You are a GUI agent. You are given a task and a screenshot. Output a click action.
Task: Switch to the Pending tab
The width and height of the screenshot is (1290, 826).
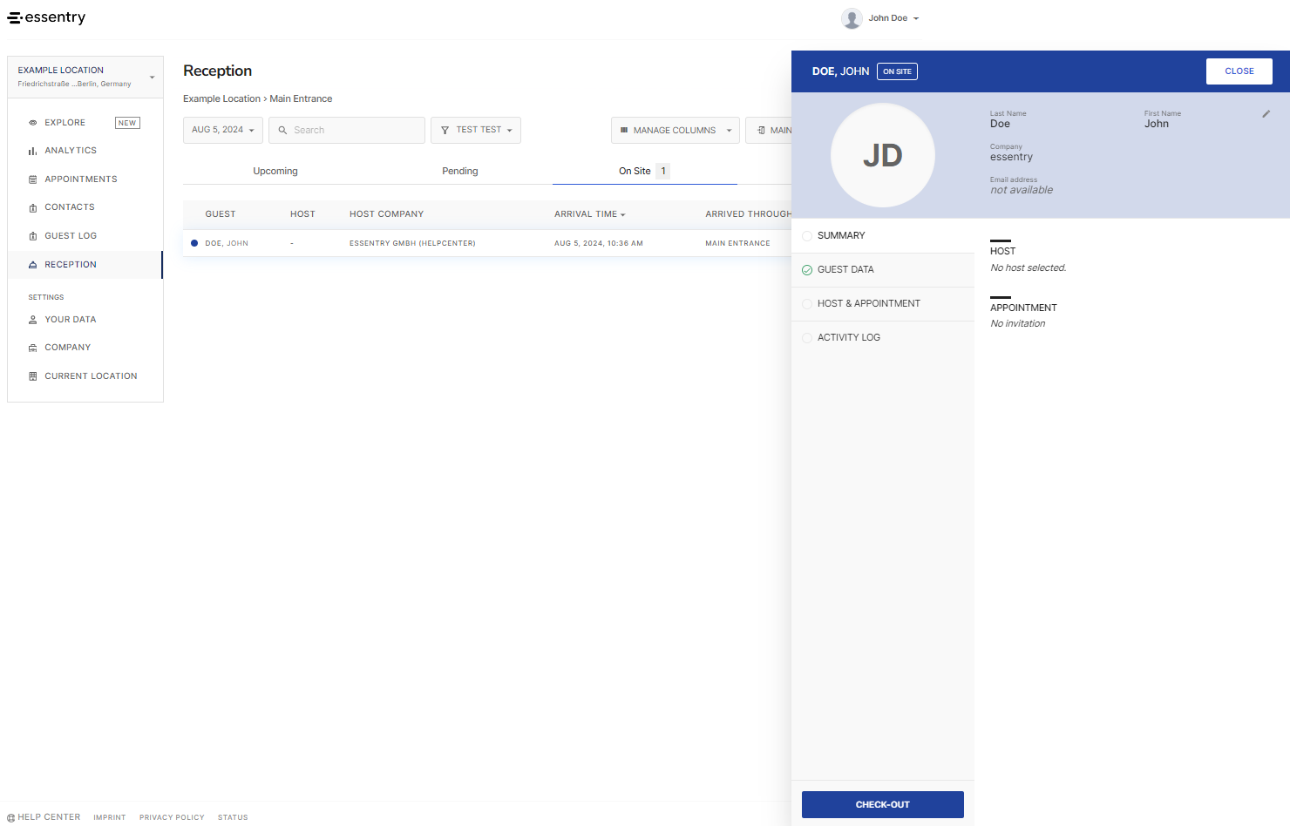click(460, 171)
